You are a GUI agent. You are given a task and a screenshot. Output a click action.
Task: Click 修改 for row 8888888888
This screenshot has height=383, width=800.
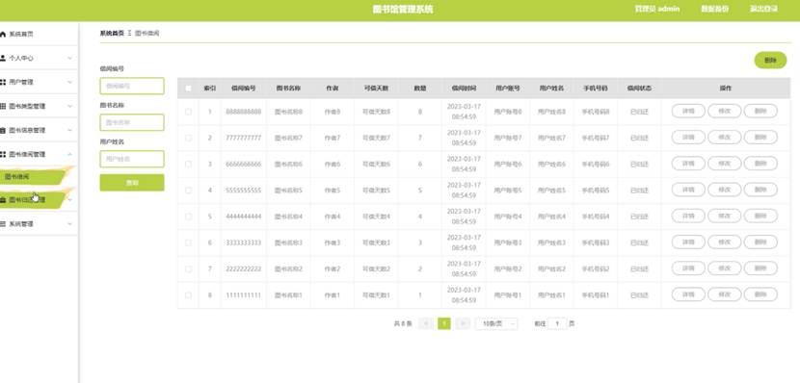point(725,111)
